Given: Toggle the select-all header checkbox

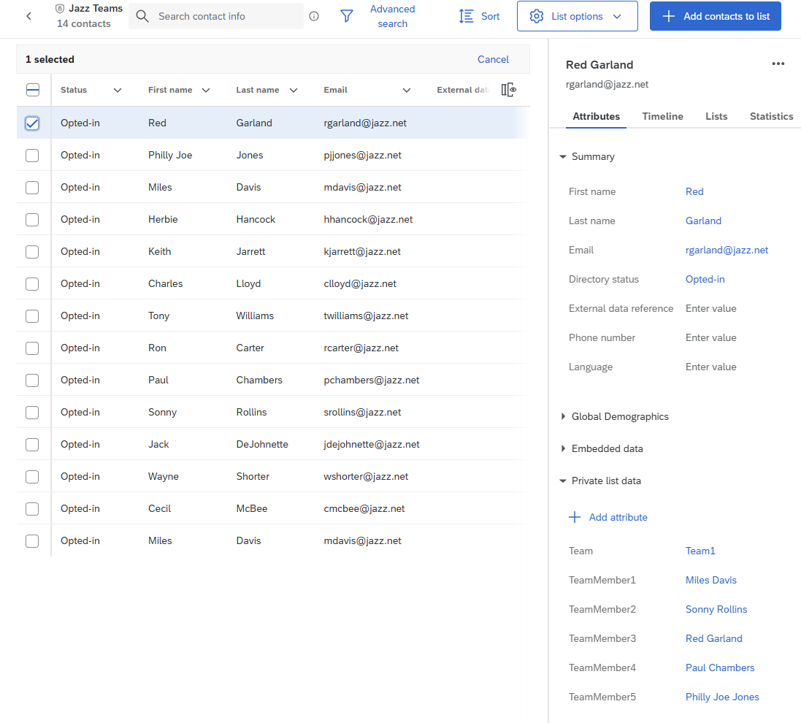Looking at the screenshot, I should click(33, 90).
